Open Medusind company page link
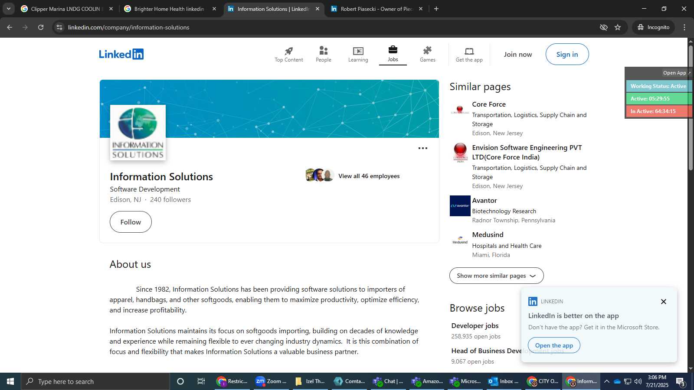The width and height of the screenshot is (694, 390). tap(488, 235)
